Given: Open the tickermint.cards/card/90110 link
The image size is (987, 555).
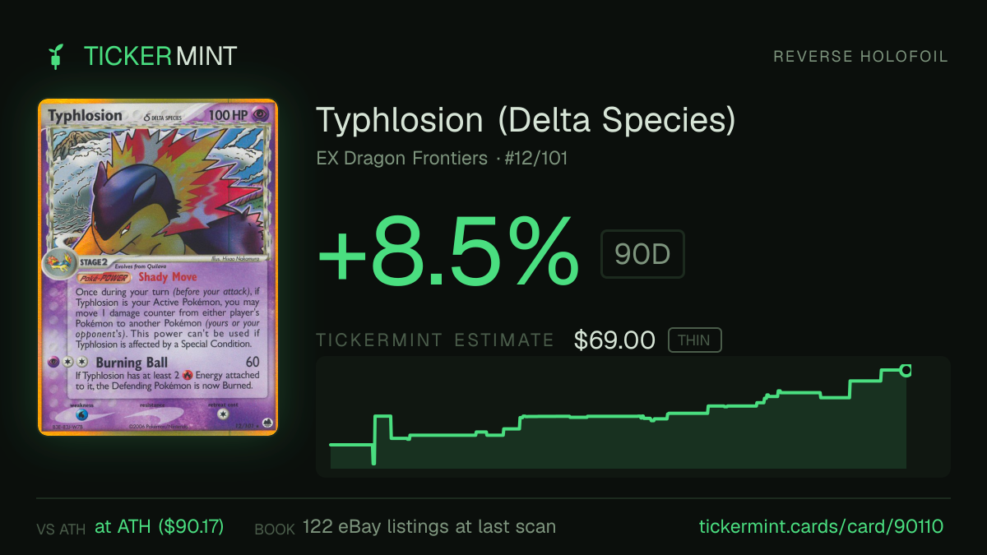Looking at the screenshot, I should pyautogui.click(x=821, y=526).
